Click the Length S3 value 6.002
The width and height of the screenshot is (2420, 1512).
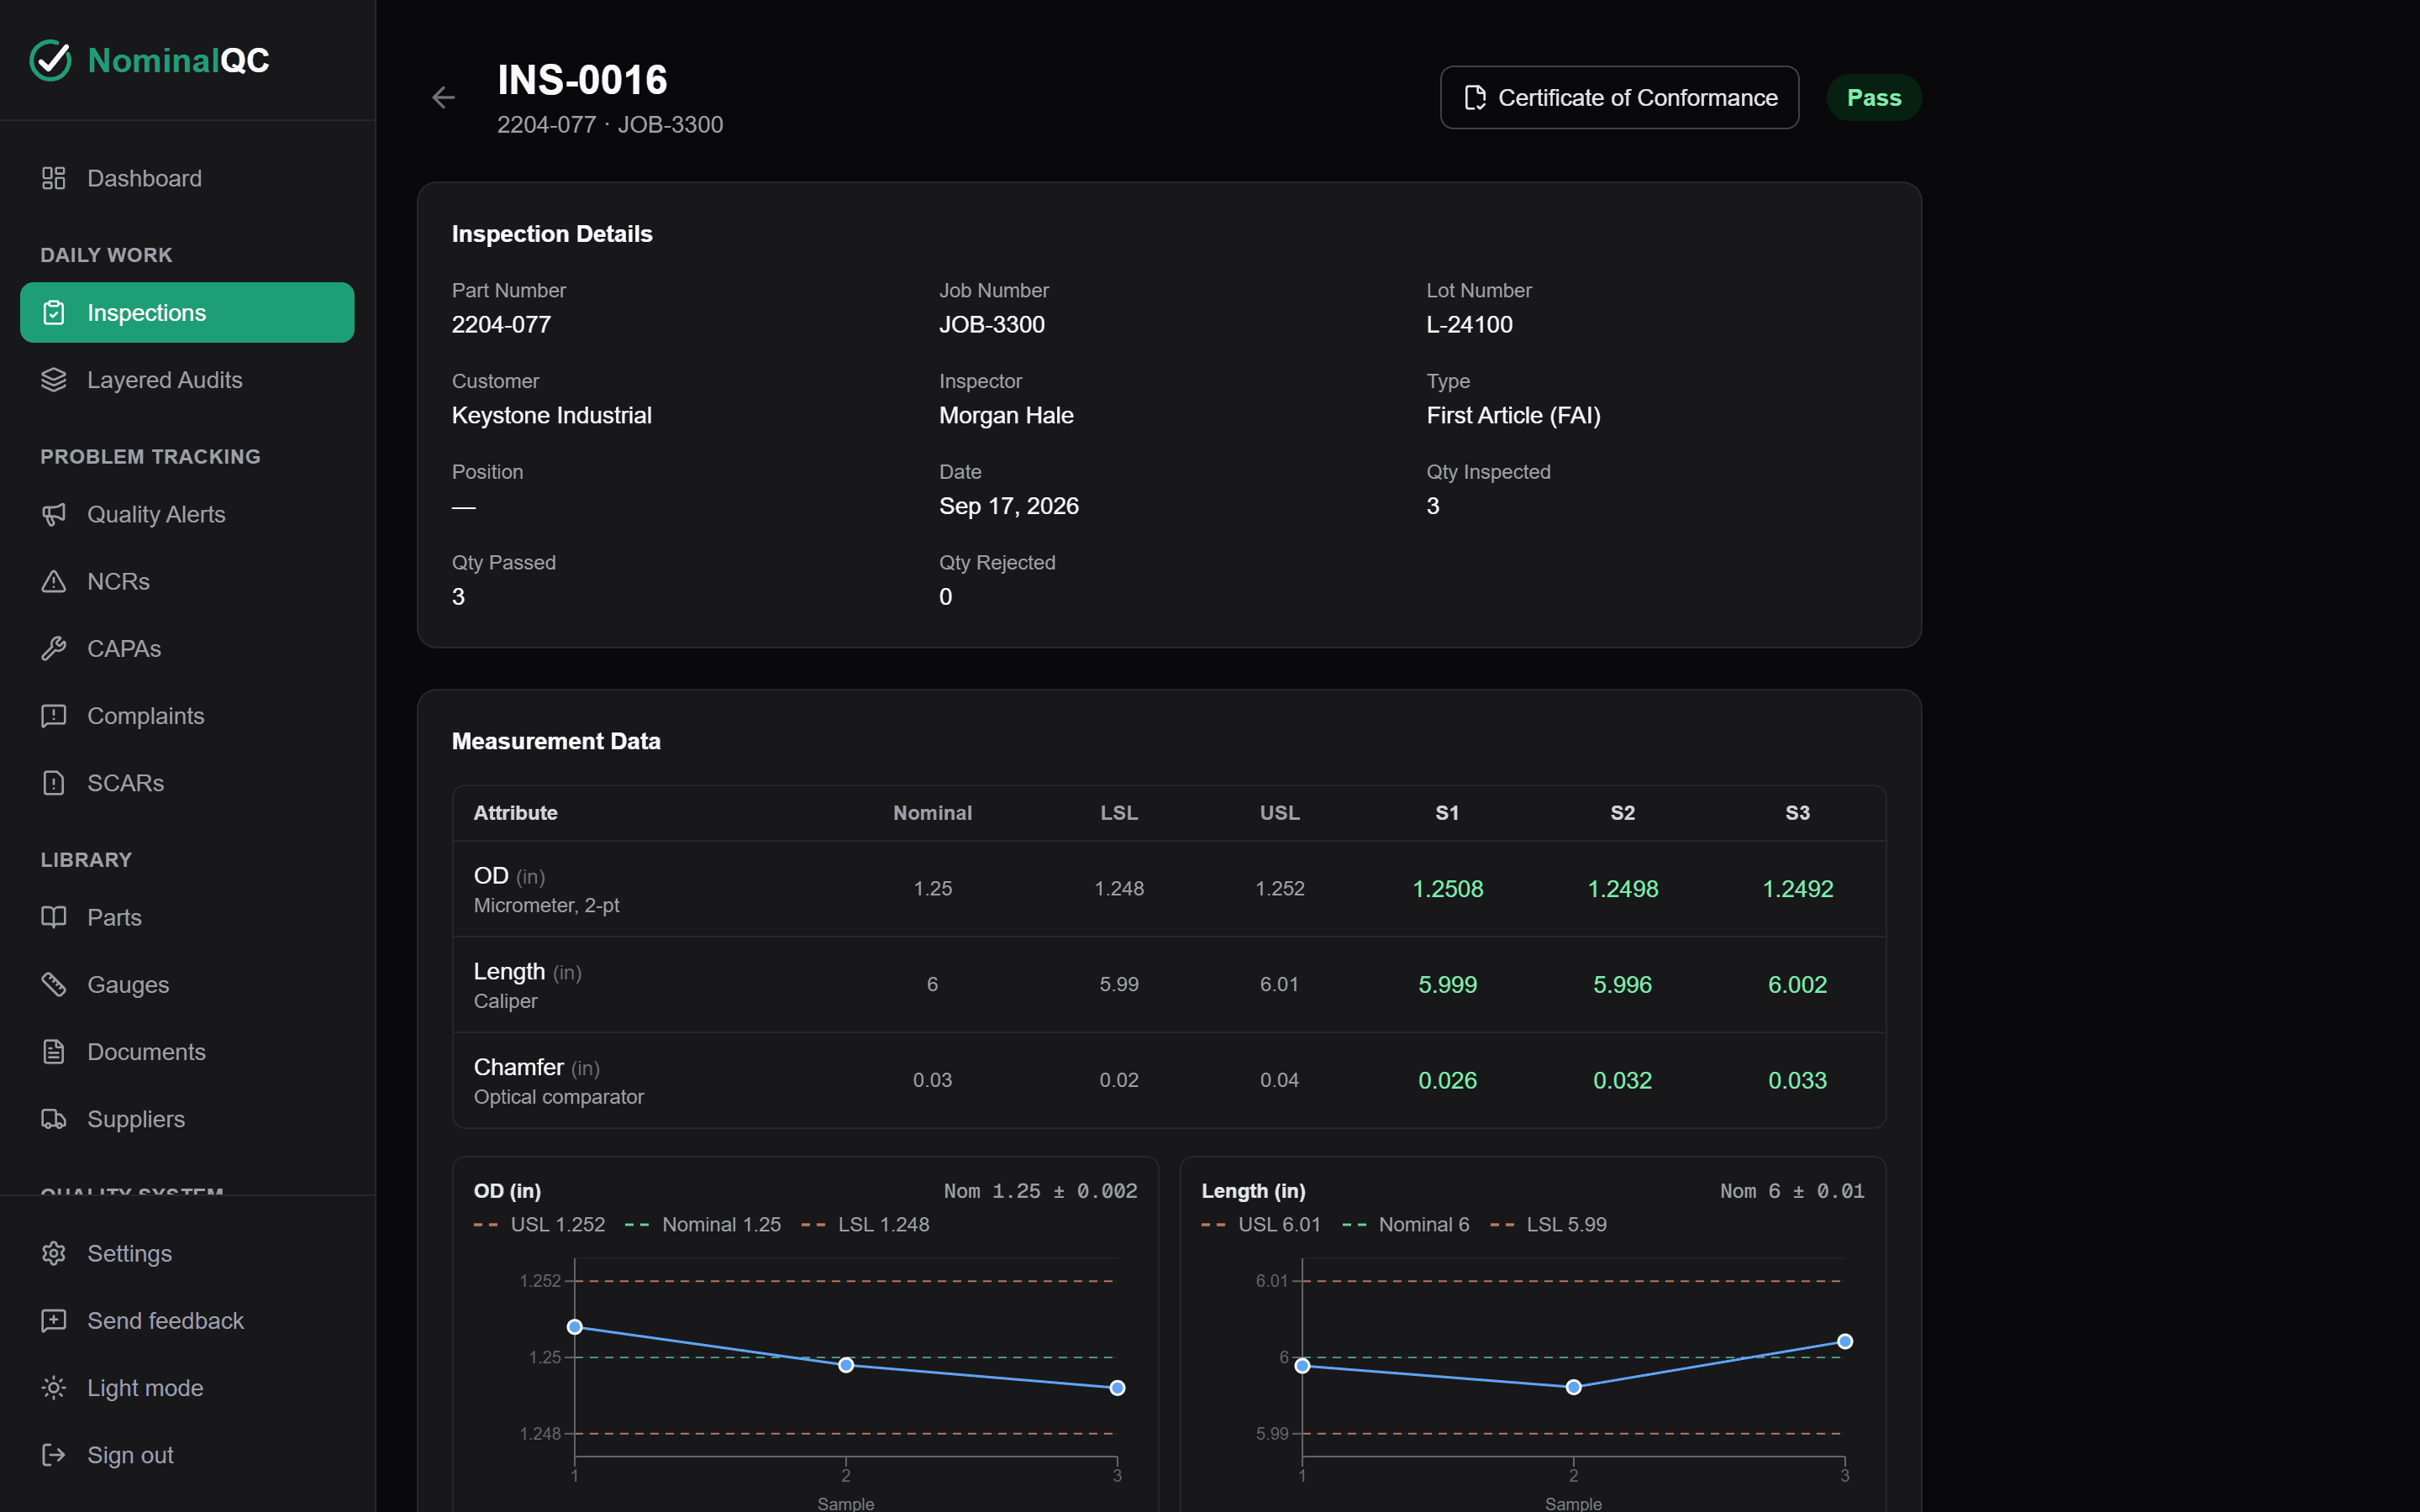(1797, 985)
